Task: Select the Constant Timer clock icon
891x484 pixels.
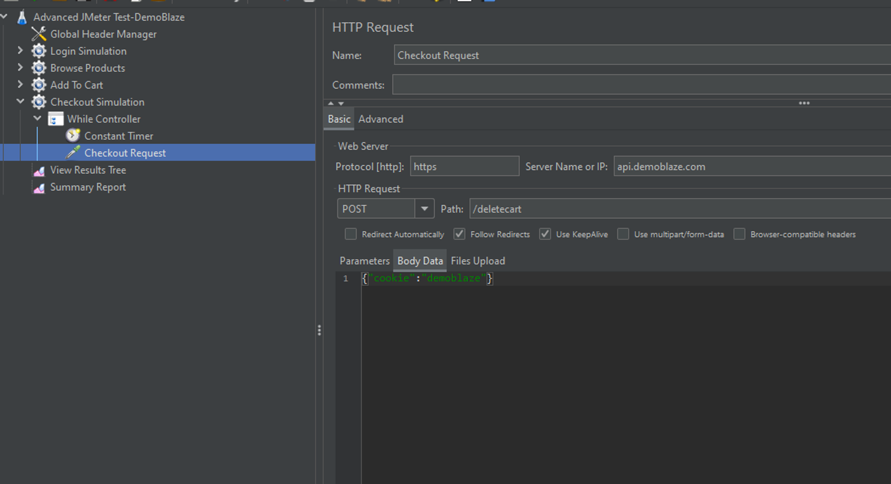Action: coord(73,136)
